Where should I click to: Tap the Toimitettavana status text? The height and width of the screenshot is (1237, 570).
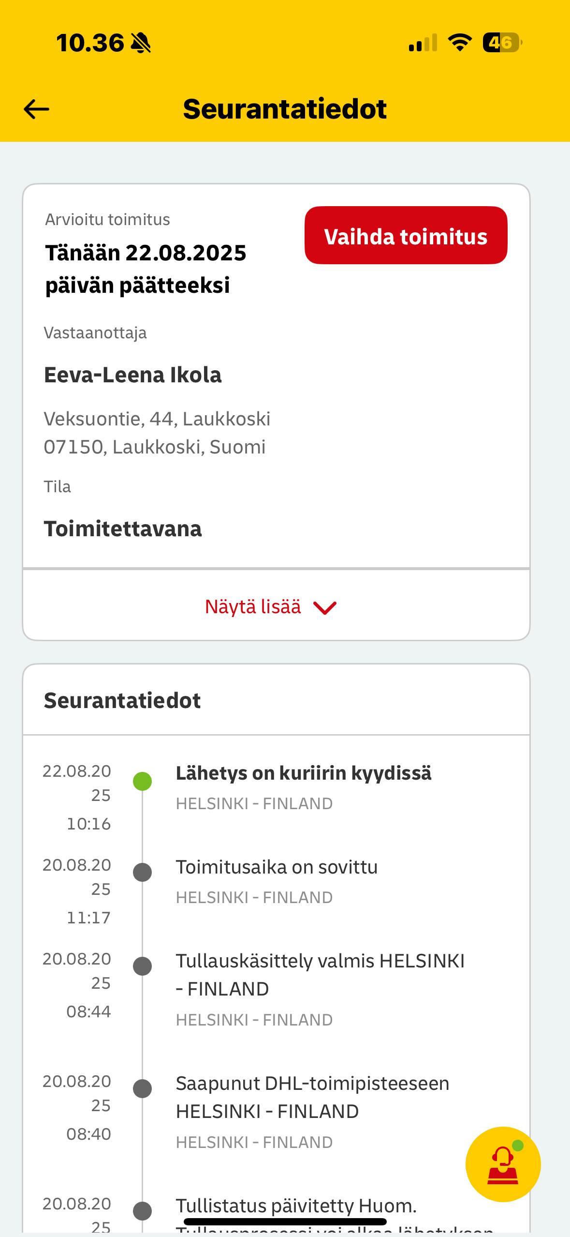[x=123, y=529]
